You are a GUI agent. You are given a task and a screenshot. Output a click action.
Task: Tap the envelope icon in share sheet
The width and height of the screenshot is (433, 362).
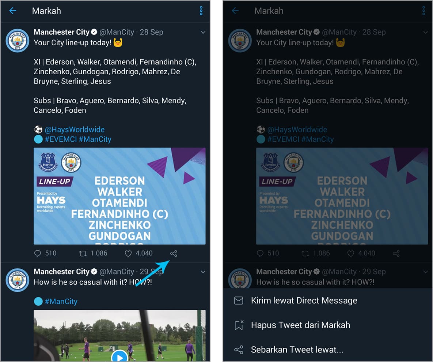[239, 301]
